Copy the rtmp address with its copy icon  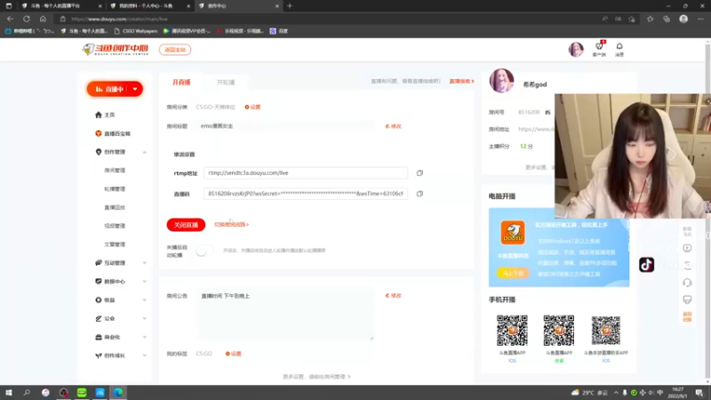(419, 172)
